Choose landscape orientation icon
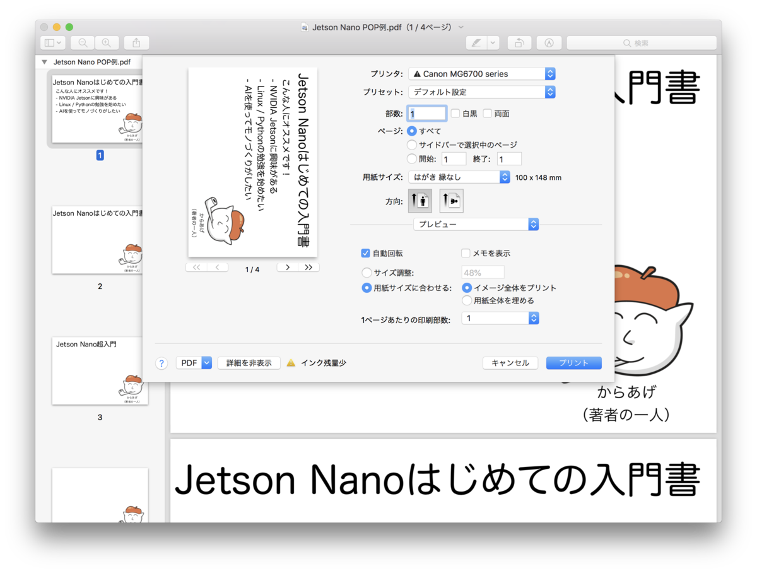Viewport: 757px width, 573px height. click(x=452, y=201)
